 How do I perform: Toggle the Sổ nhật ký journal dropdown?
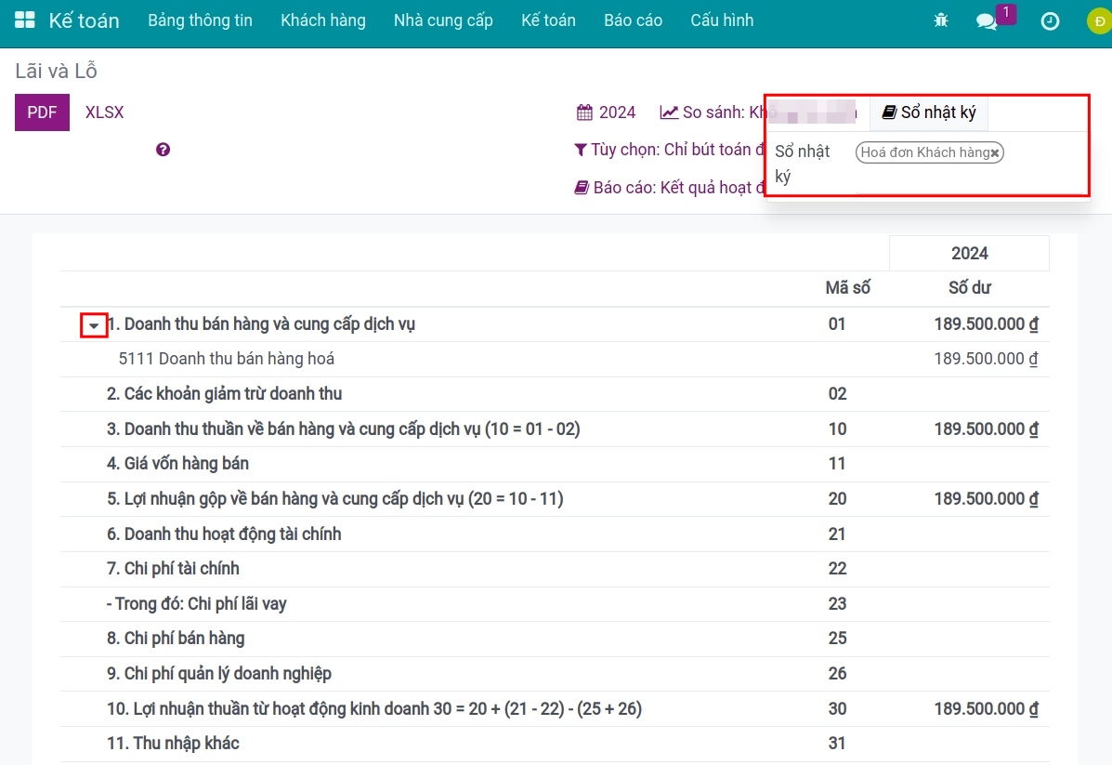[x=929, y=112]
